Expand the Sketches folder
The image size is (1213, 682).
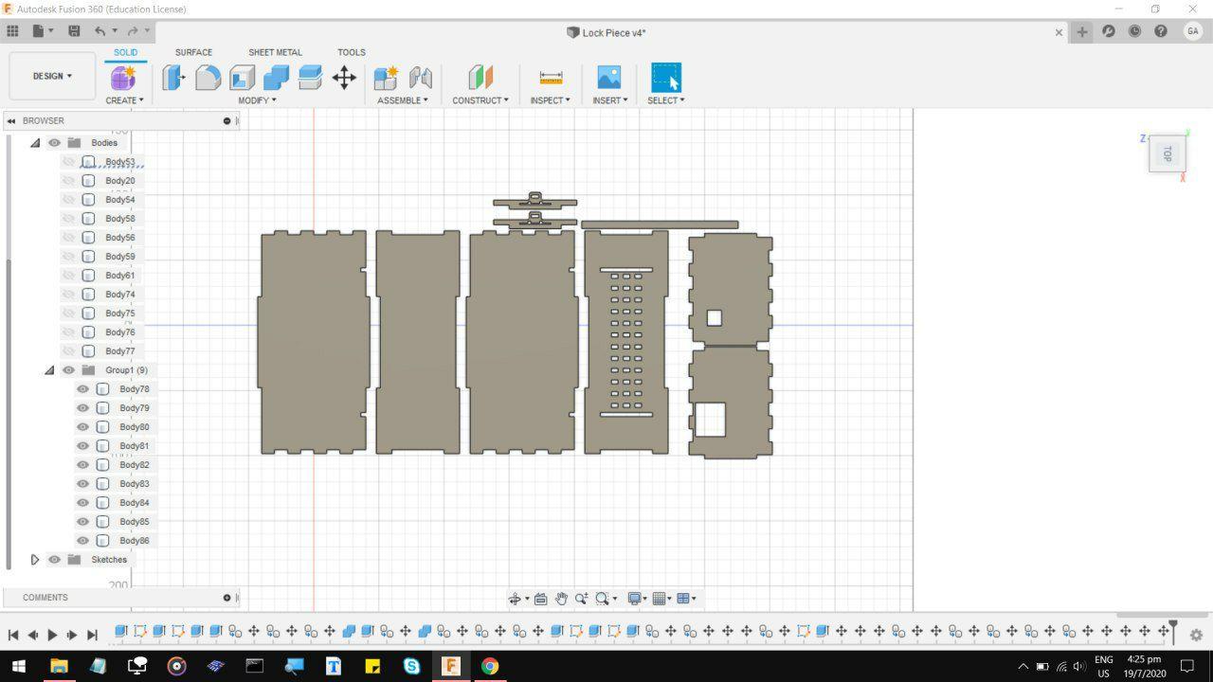coord(35,560)
